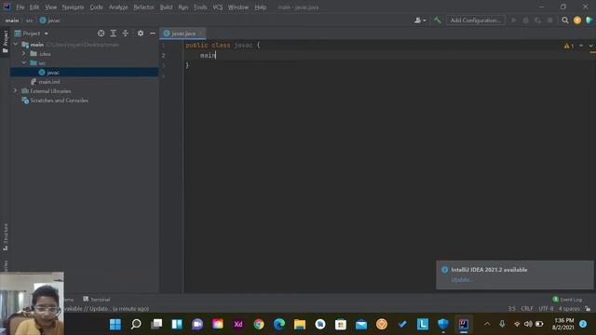Click src in the navigation breadcrumb

coord(29,20)
